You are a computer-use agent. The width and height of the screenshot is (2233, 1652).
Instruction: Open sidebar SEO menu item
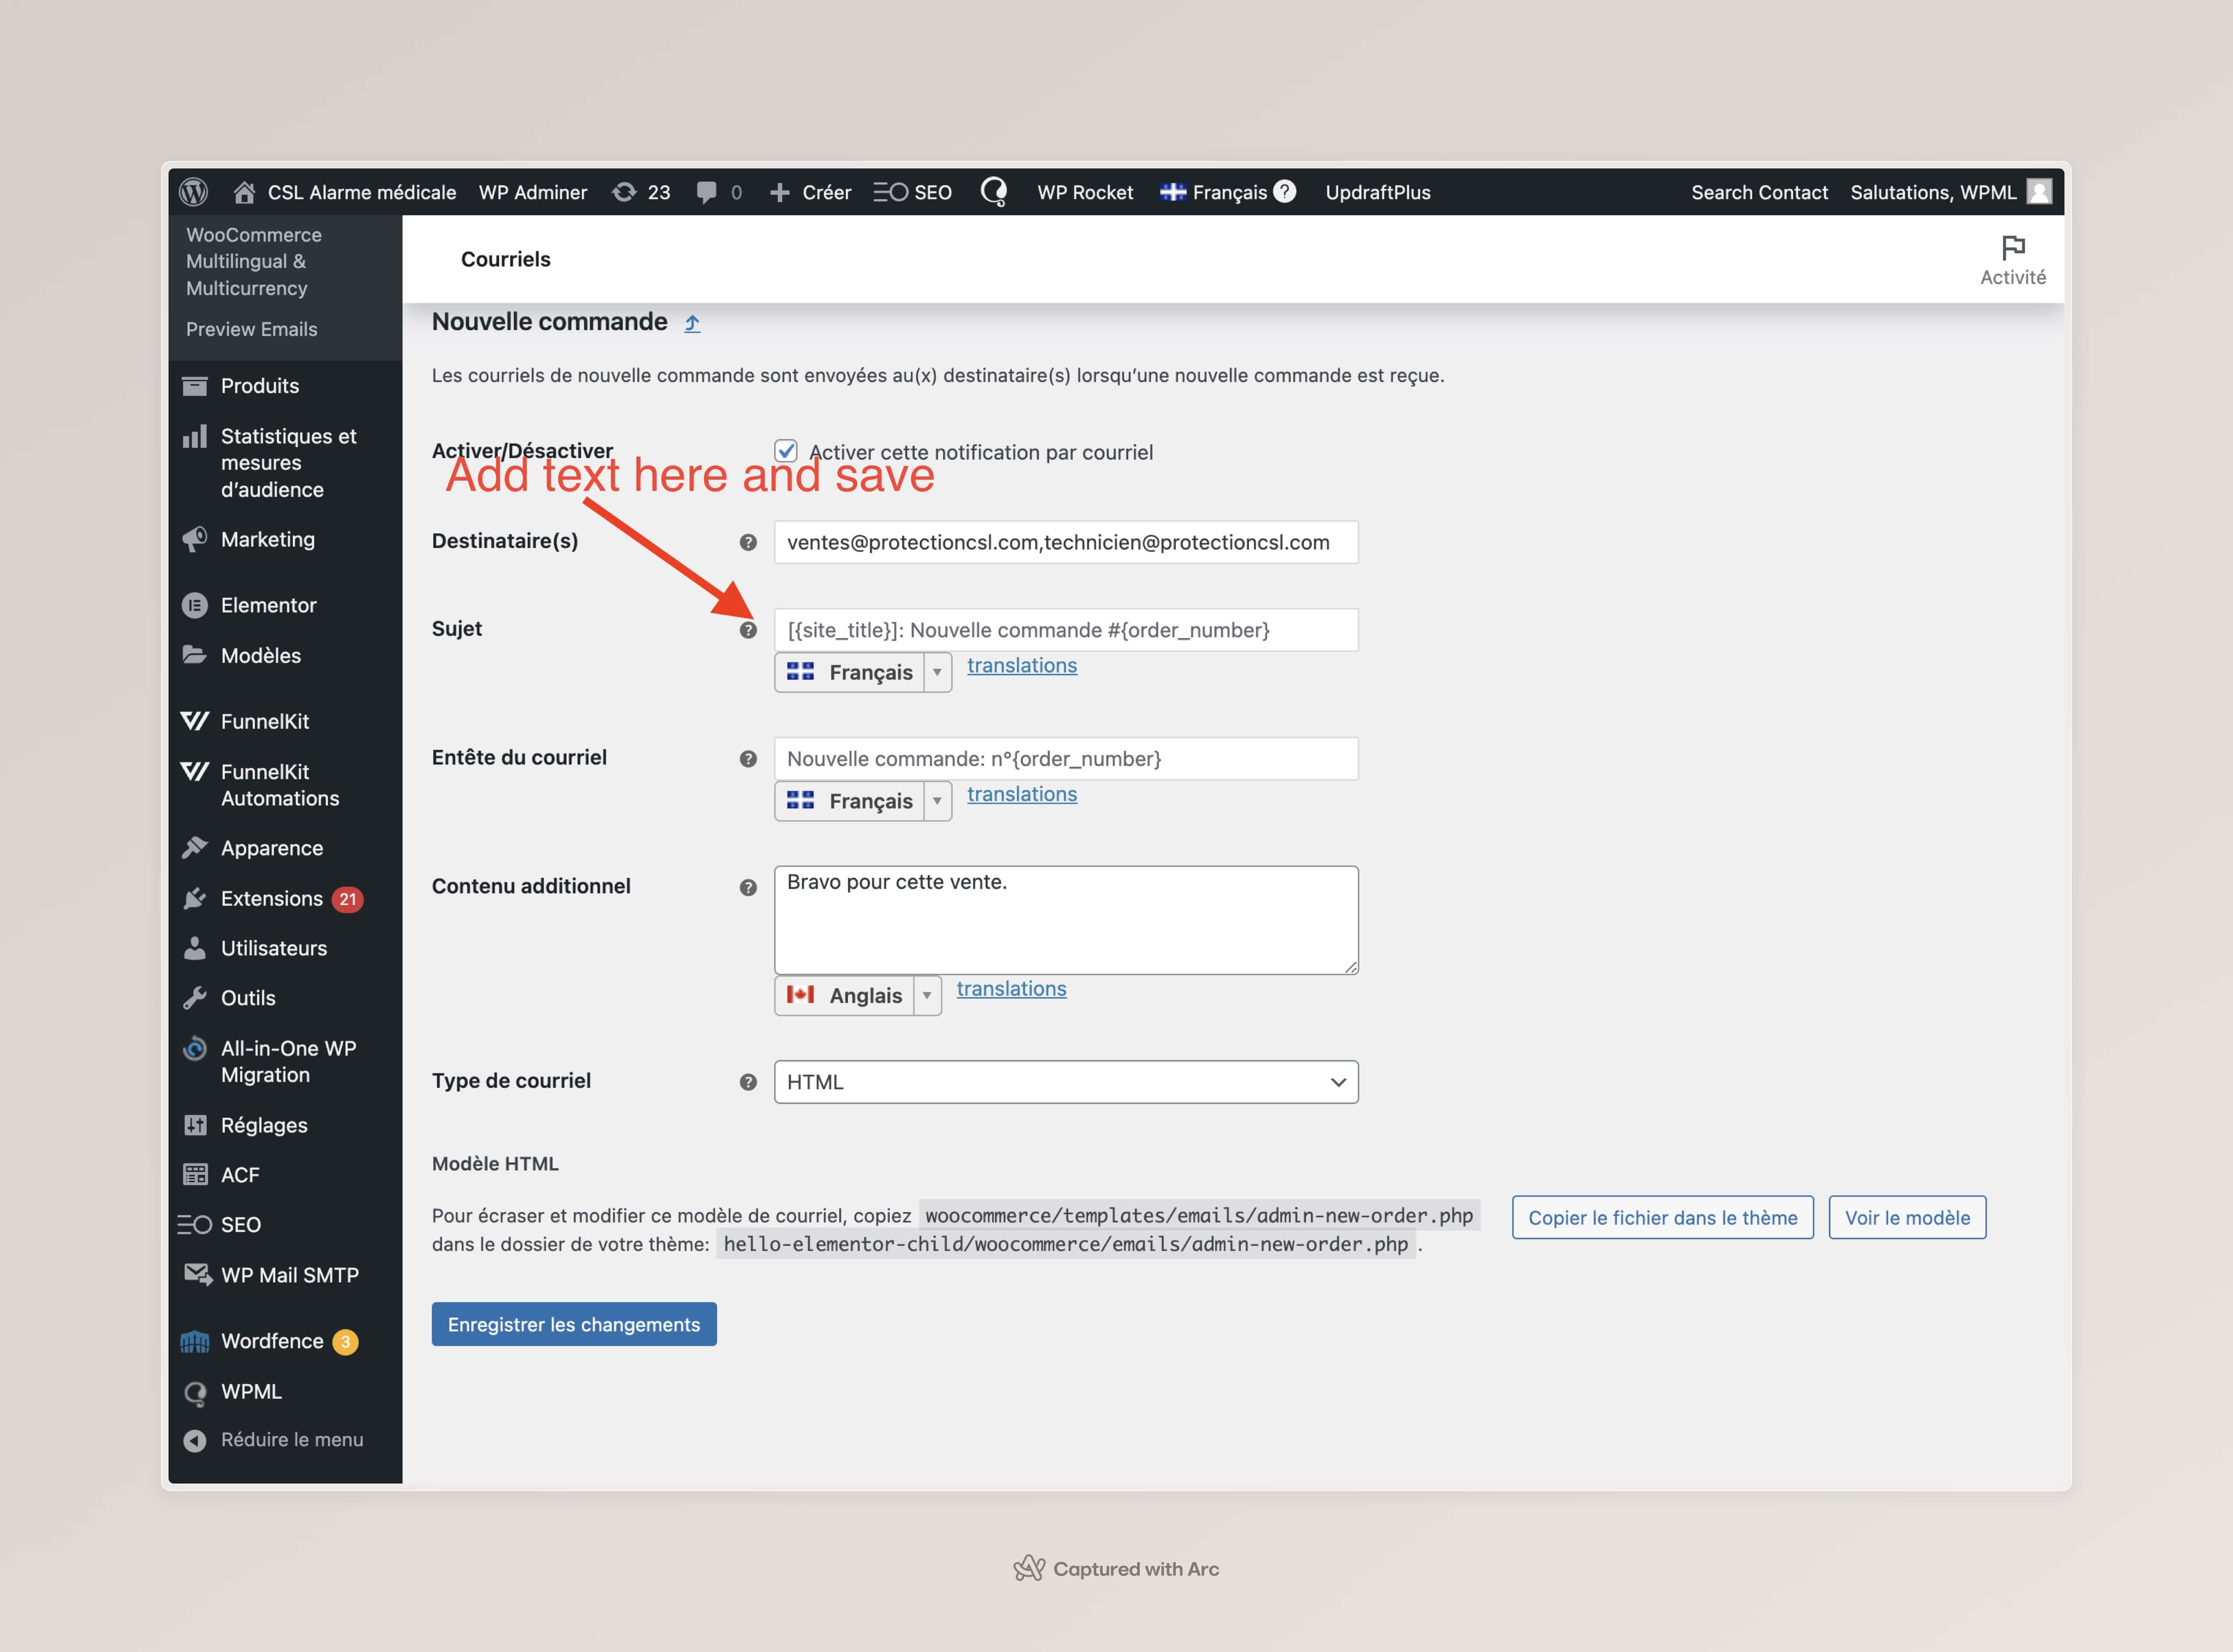(x=240, y=1225)
